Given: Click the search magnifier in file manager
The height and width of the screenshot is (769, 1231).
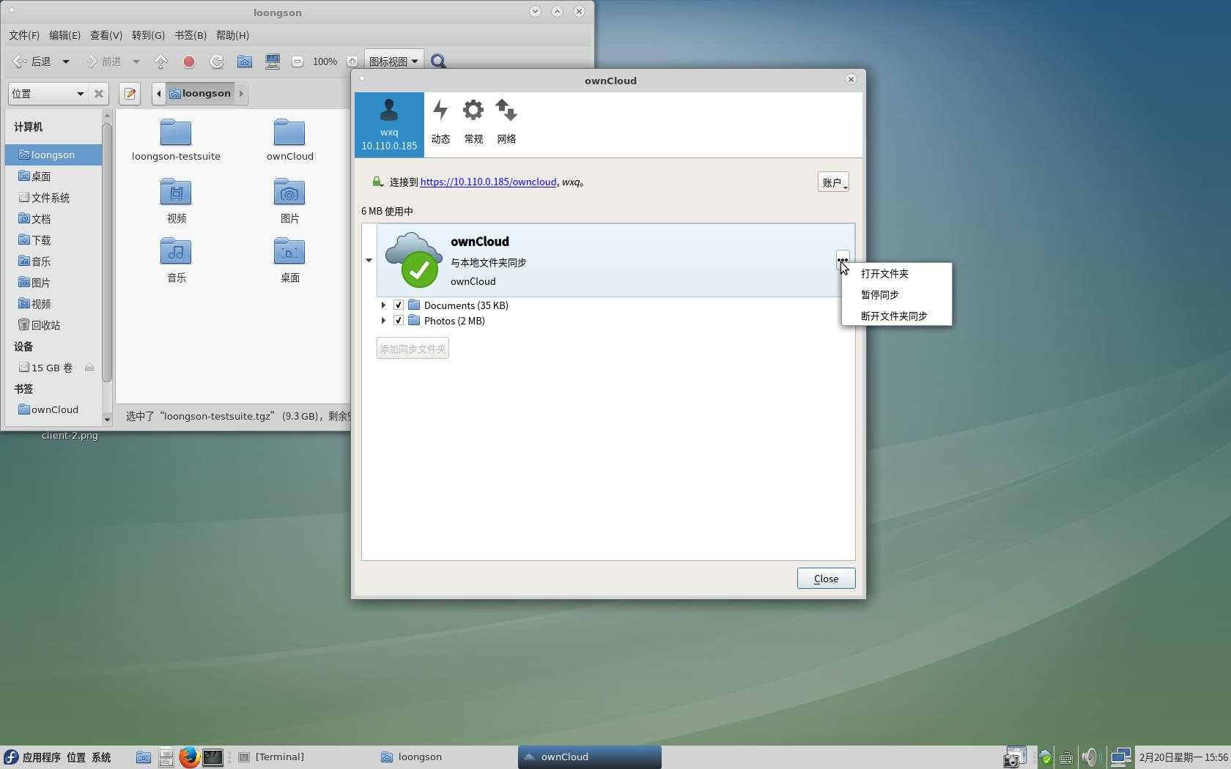Looking at the screenshot, I should pyautogui.click(x=438, y=62).
